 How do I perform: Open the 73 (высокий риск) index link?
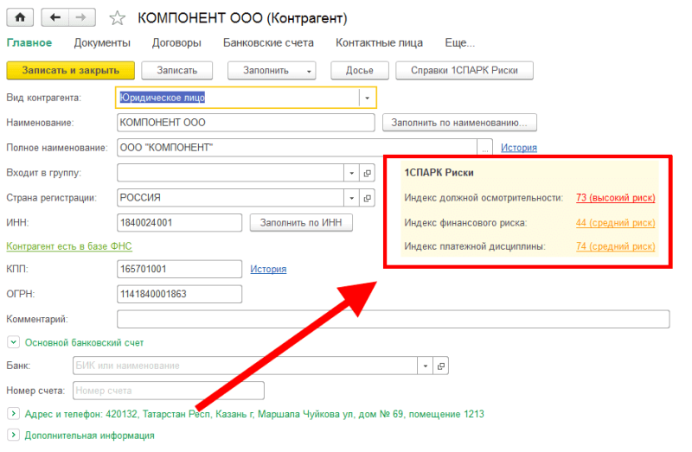[x=615, y=198]
